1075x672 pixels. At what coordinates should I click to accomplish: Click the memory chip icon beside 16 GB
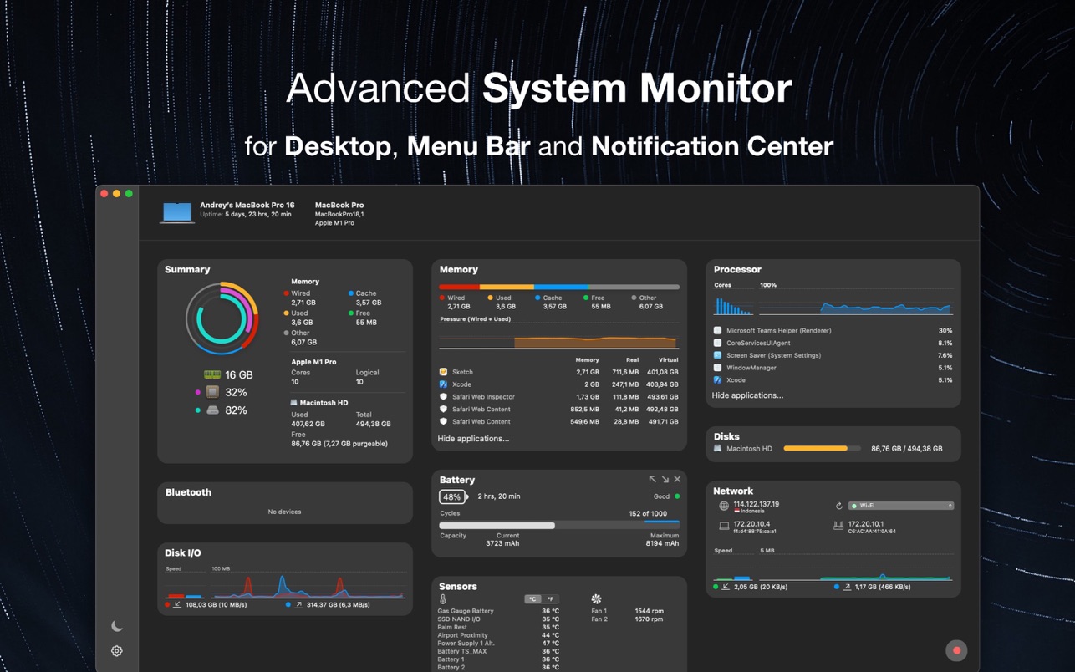click(x=212, y=374)
